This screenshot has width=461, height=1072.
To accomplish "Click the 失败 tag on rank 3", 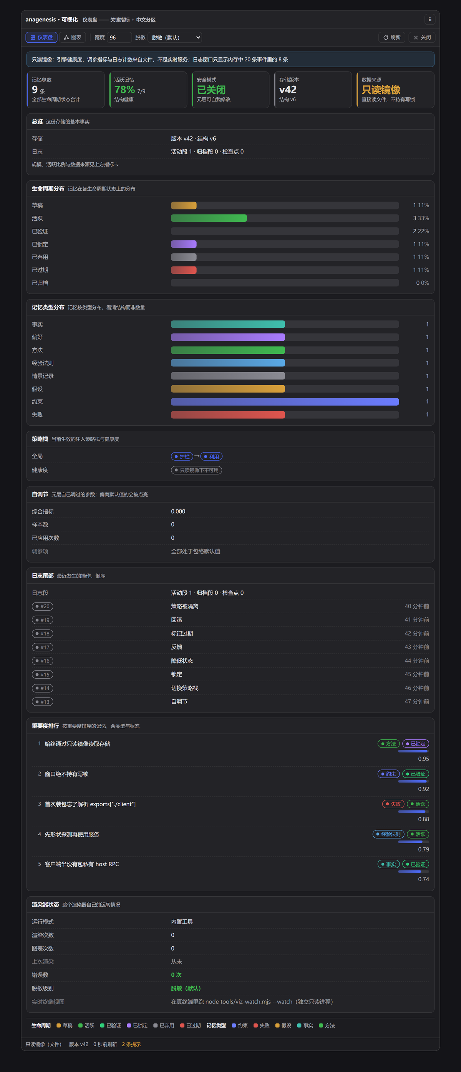I will [393, 804].
